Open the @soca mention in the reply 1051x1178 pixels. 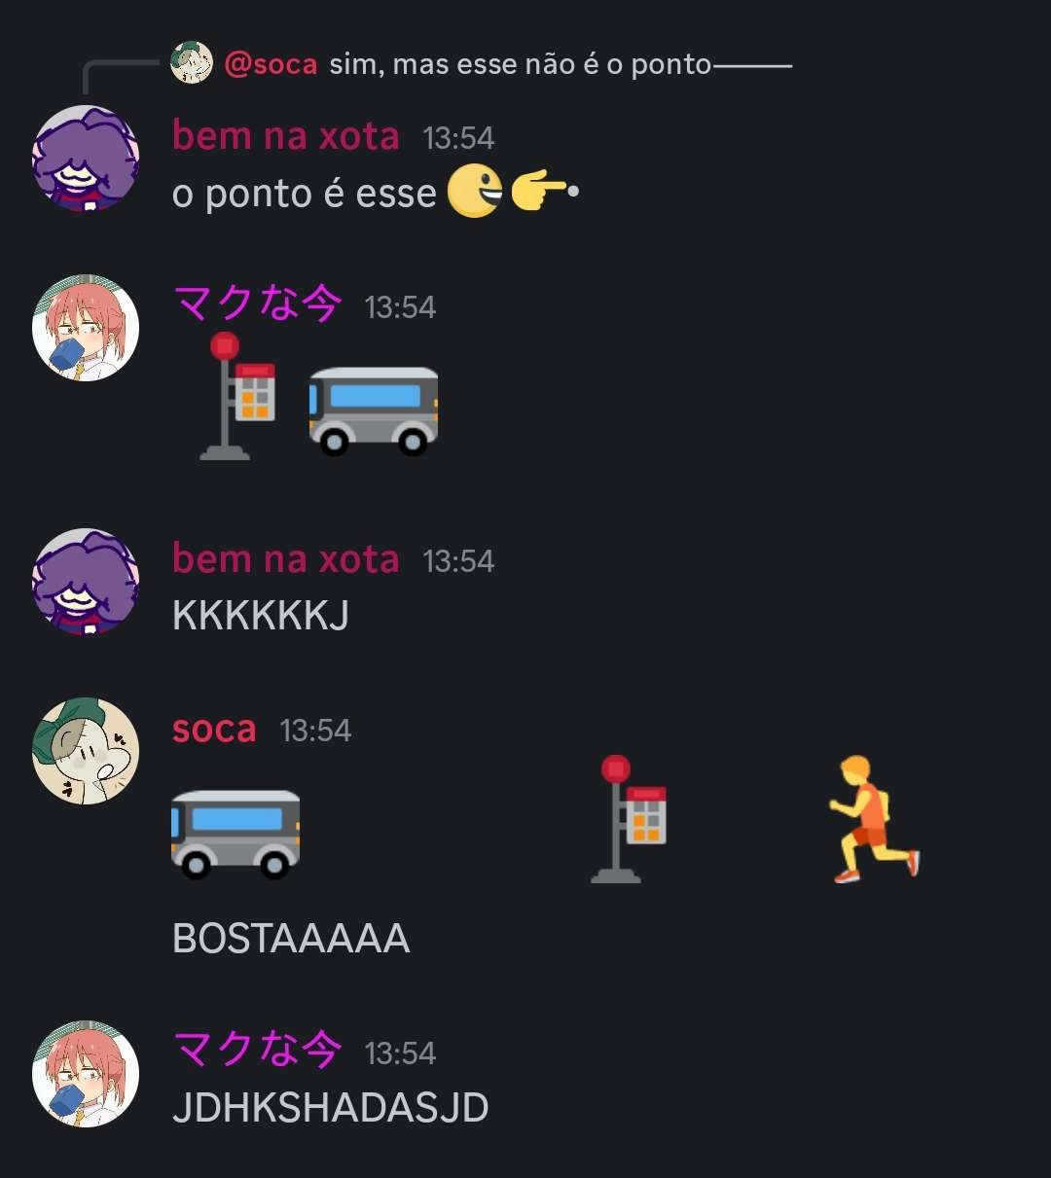271,64
